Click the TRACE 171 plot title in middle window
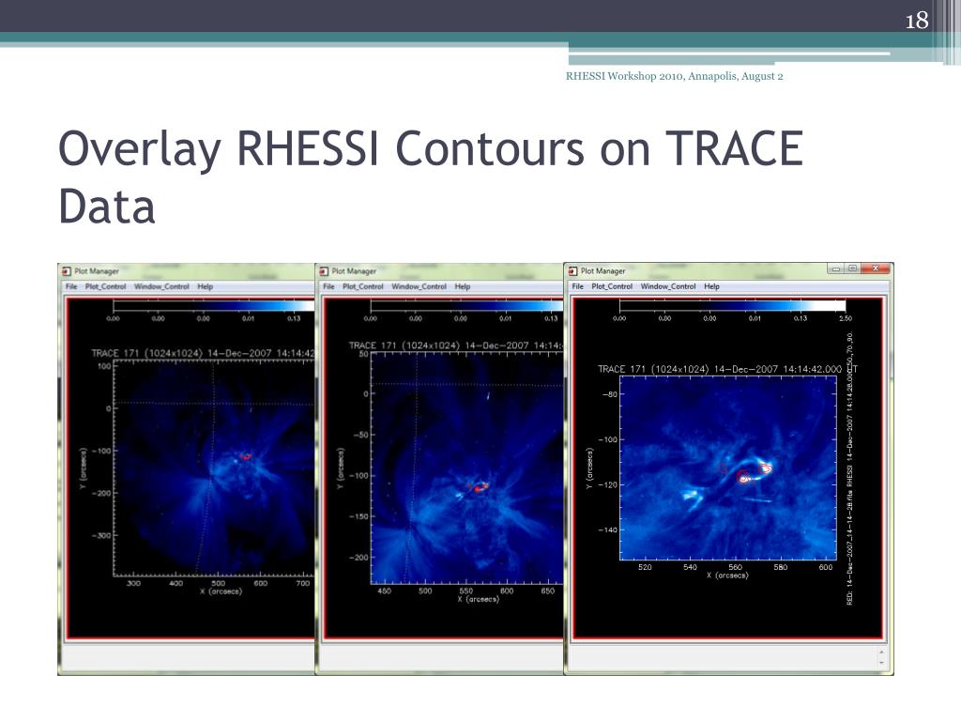This screenshot has width=961, height=721. click(x=456, y=345)
